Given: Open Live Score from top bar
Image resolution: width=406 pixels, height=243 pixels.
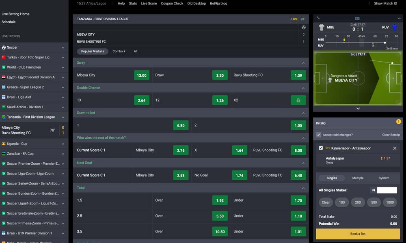Looking at the screenshot, I should pos(149,3).
